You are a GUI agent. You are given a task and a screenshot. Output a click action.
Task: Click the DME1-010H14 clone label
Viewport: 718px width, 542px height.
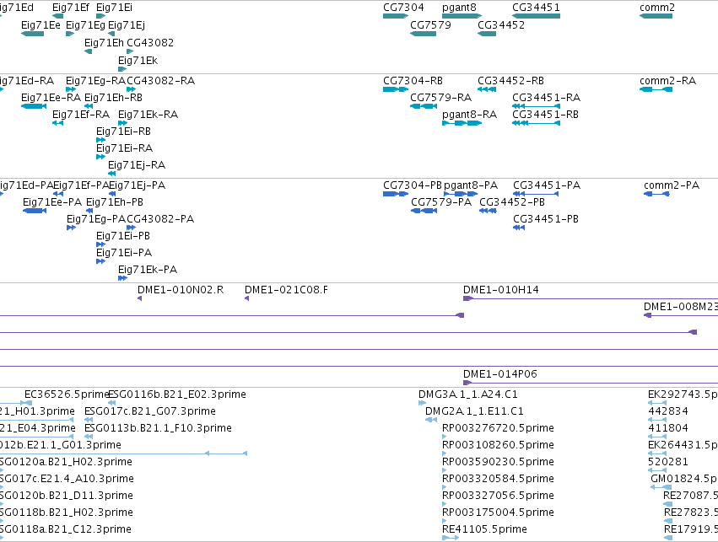(501, 290)
